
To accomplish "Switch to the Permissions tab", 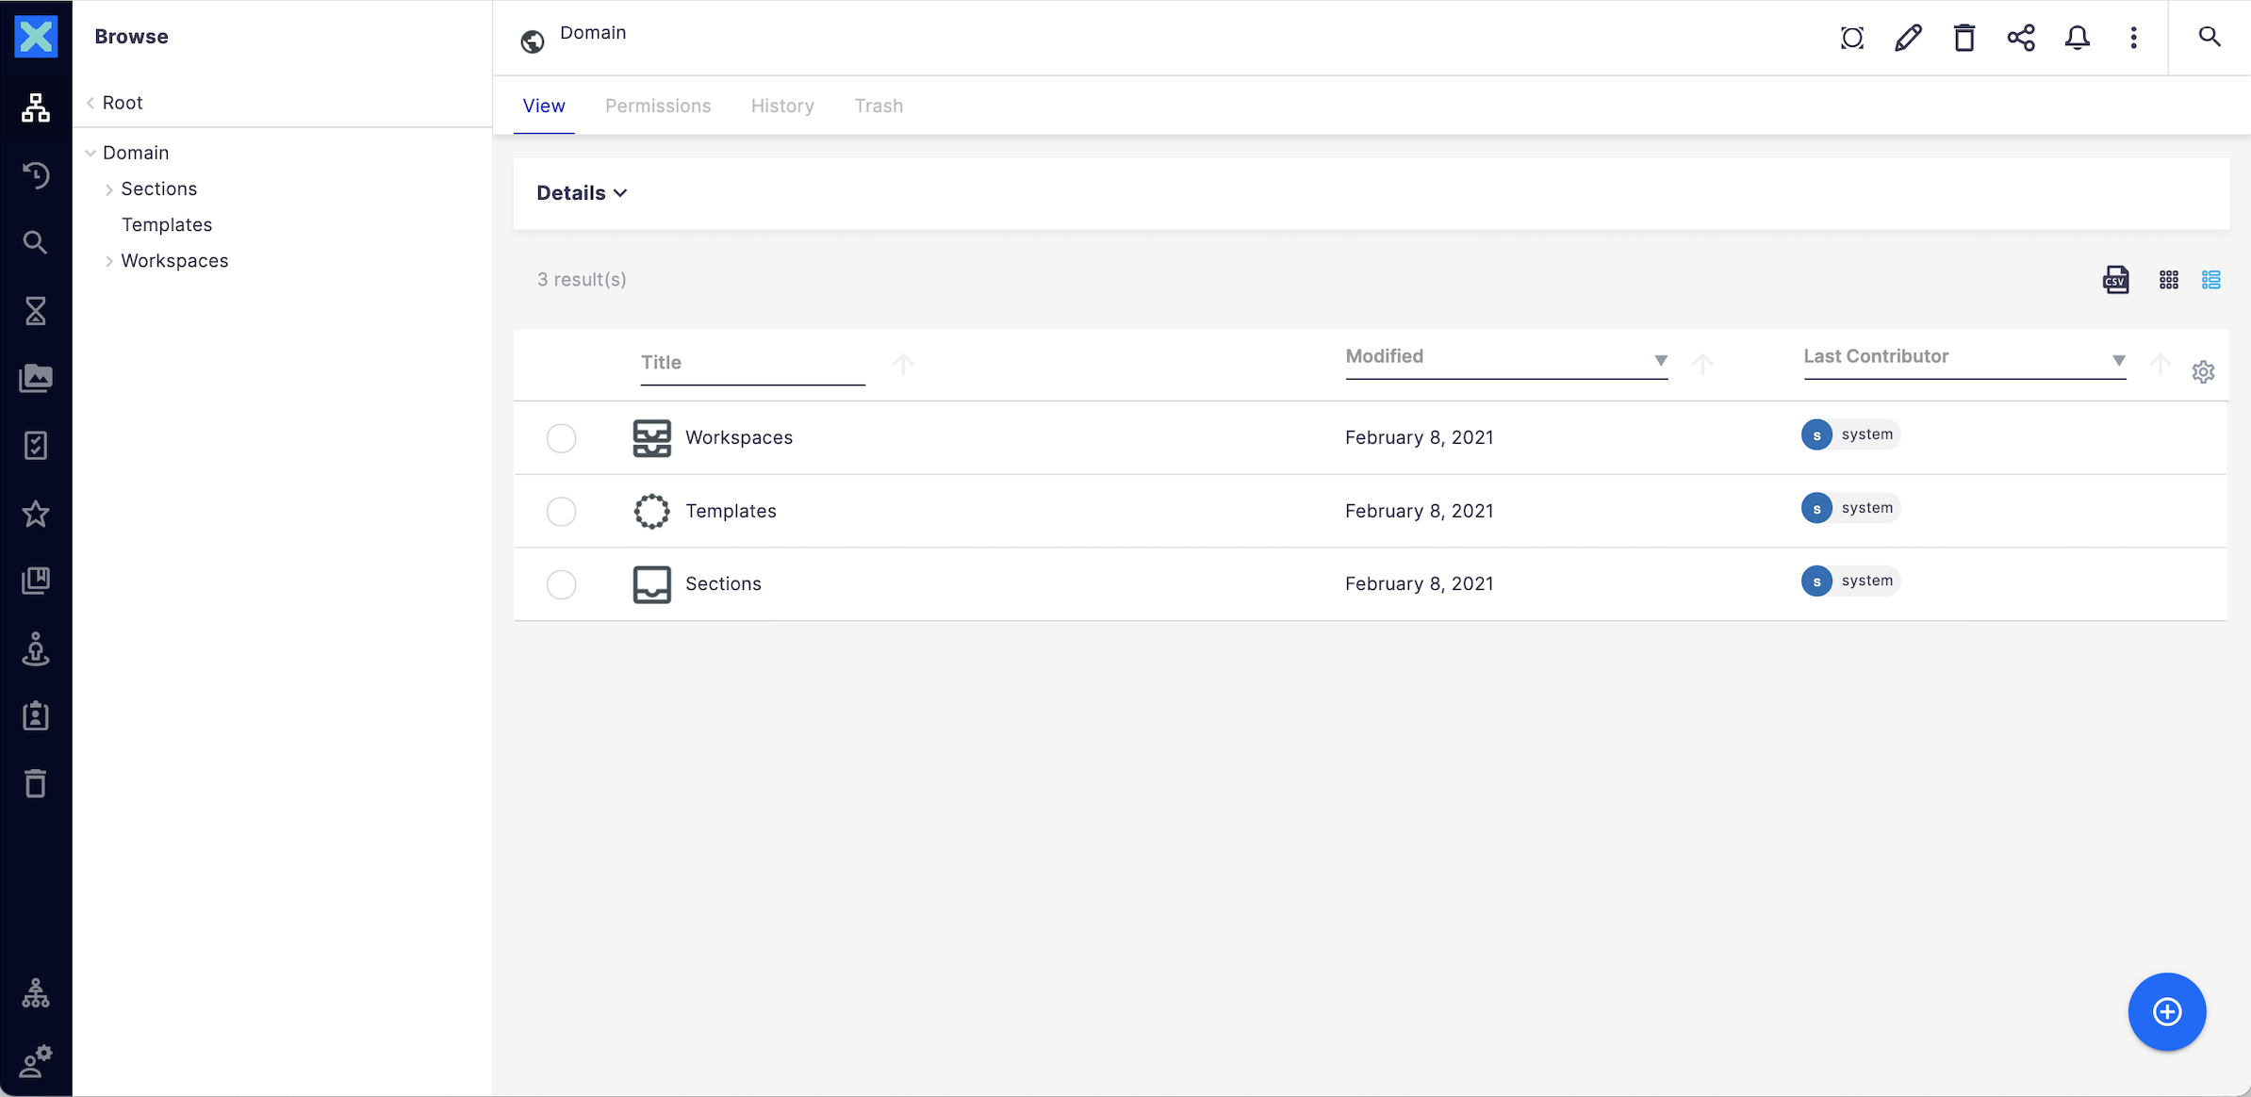I will coord(658,106).
